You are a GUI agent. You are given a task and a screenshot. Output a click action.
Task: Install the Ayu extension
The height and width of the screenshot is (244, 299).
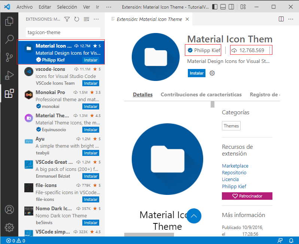[91, 153]
